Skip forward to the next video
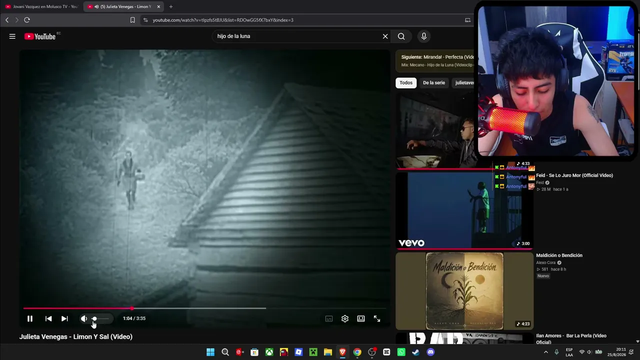 point(64,318)
